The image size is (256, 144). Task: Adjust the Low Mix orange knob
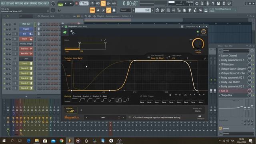[x=198, y=44]
